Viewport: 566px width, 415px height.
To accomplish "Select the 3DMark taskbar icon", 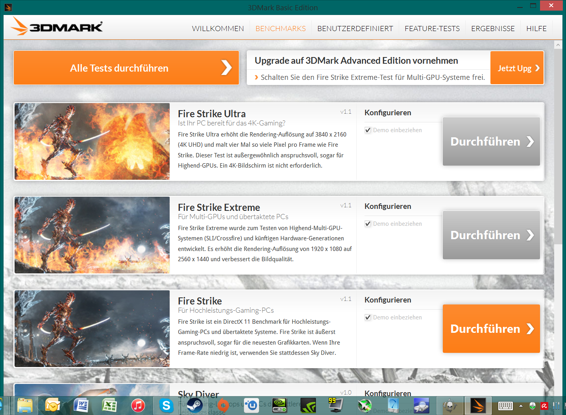I will coord(478,406).
